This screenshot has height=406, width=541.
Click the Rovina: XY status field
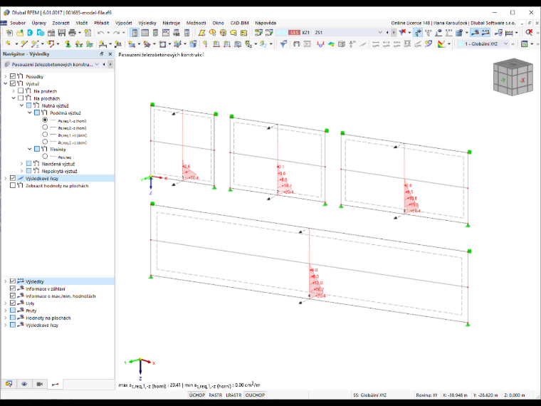[426, 395]
